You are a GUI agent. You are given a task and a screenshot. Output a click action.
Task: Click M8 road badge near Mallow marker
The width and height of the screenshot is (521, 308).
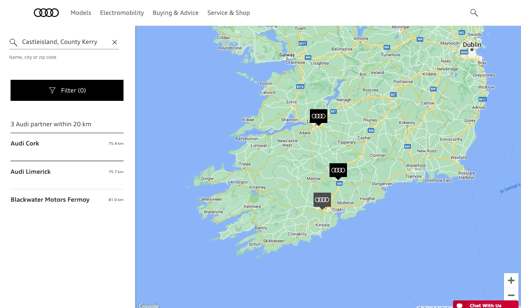(339, 184)
